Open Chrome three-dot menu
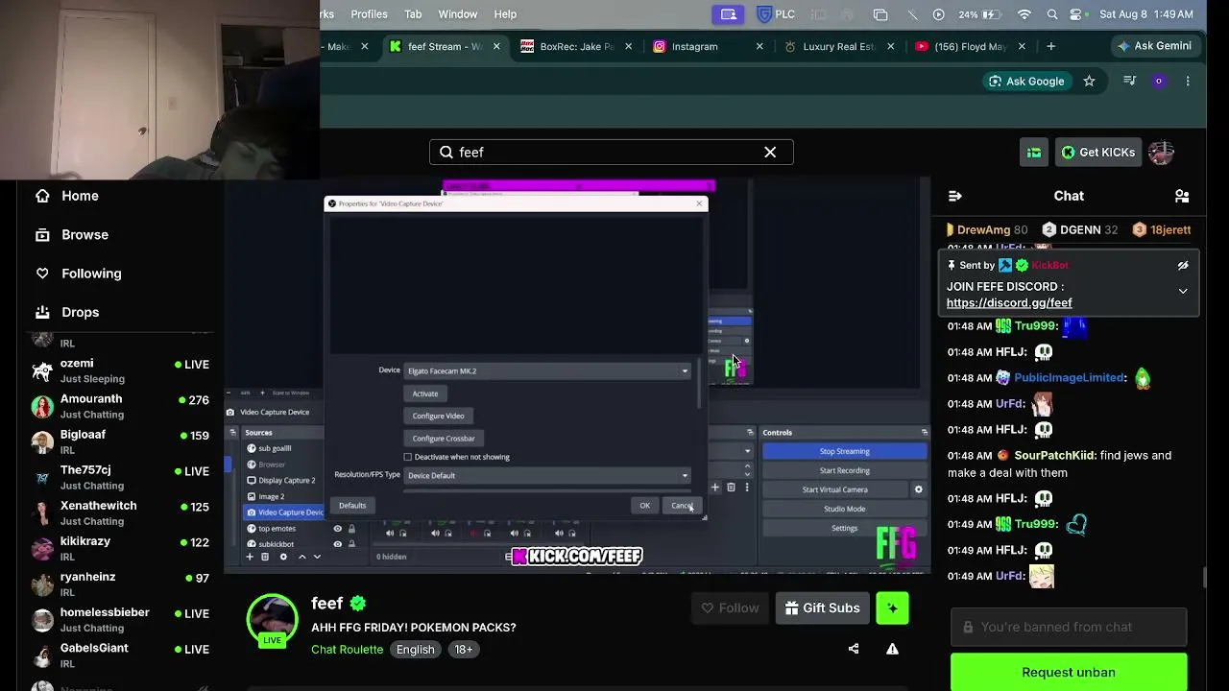 [1188, 82]
